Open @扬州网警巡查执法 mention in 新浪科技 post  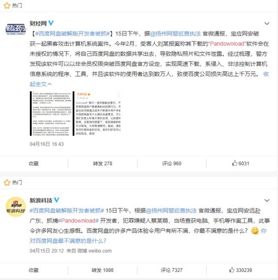[x=171, y=211]
